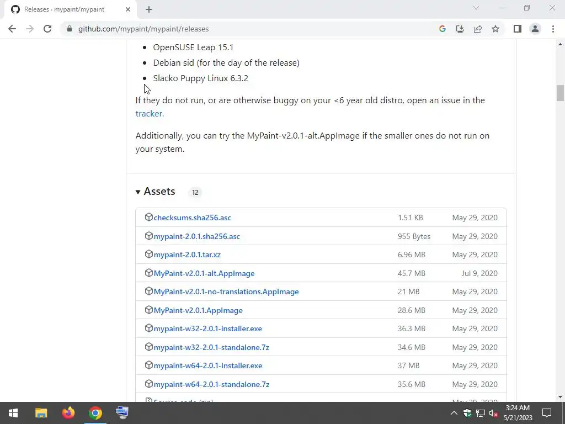Click the scrollbar up arrow

click(560, 44)
